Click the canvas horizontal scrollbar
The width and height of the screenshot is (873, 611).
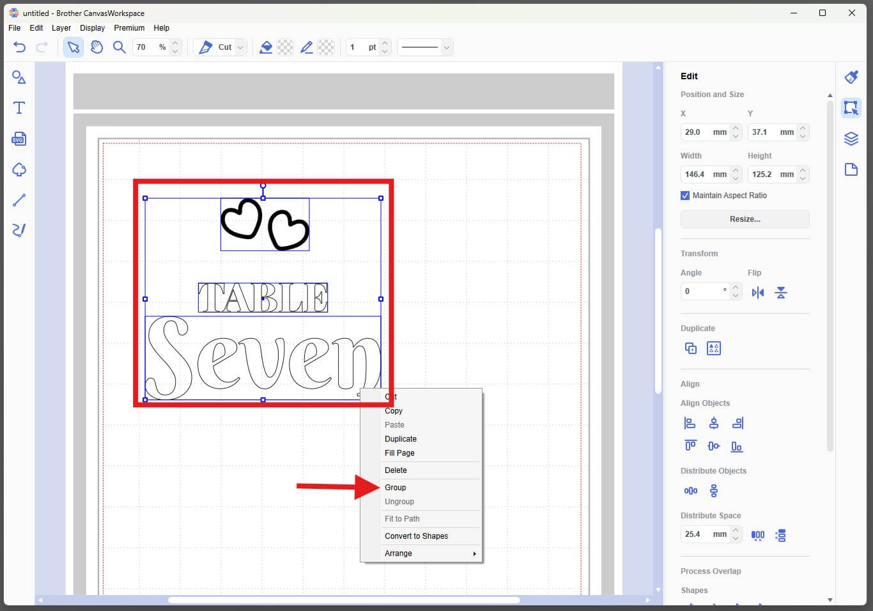click(x=344, y=600)
